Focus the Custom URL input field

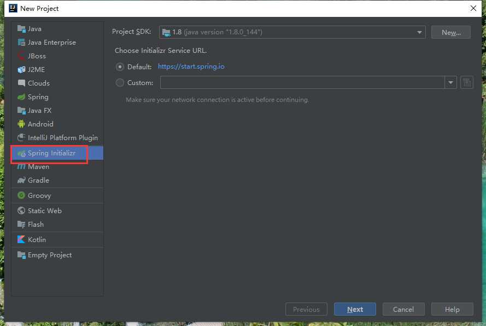pos(302,82)
